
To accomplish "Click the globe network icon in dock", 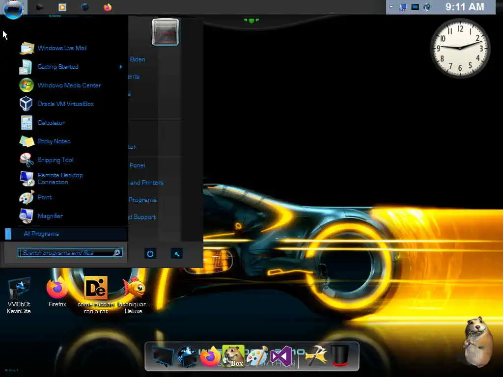I will [187, 356].
